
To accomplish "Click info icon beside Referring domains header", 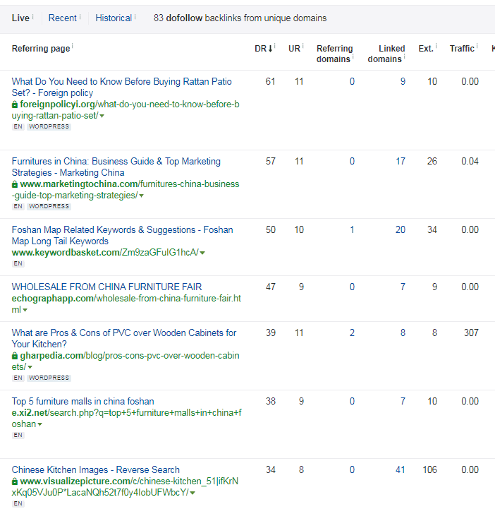I will pyautogui.click(x=353, y=56).
